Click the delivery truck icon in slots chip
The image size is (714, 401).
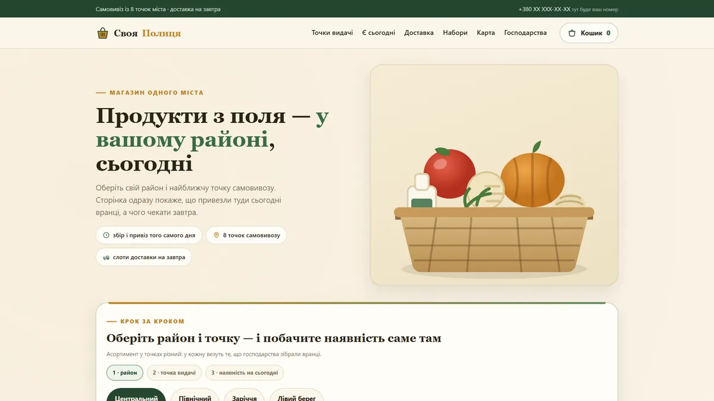coord(107,257)
